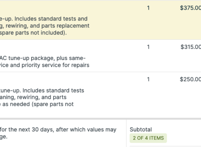
Task: Click the $315.00 line item price
Action: [191, 47]
